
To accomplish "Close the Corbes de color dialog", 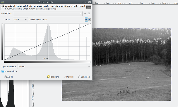I will pos(90,2).
